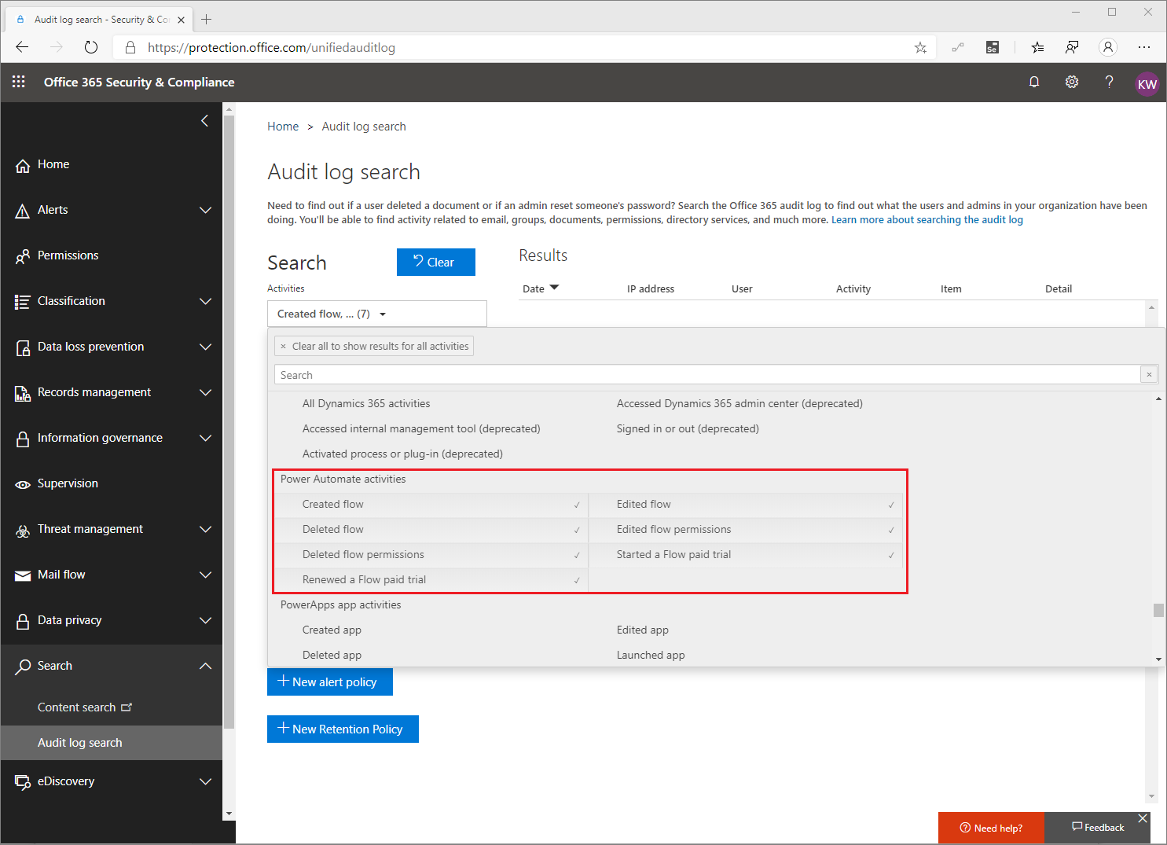Click the Threat management shield icon

(23, 529)
